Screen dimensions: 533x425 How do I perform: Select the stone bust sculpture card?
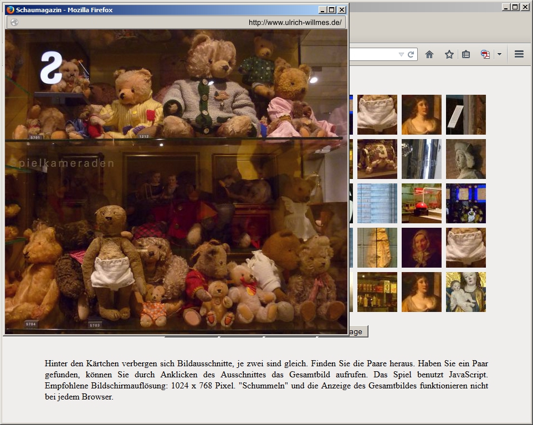[x=466, y=159]
